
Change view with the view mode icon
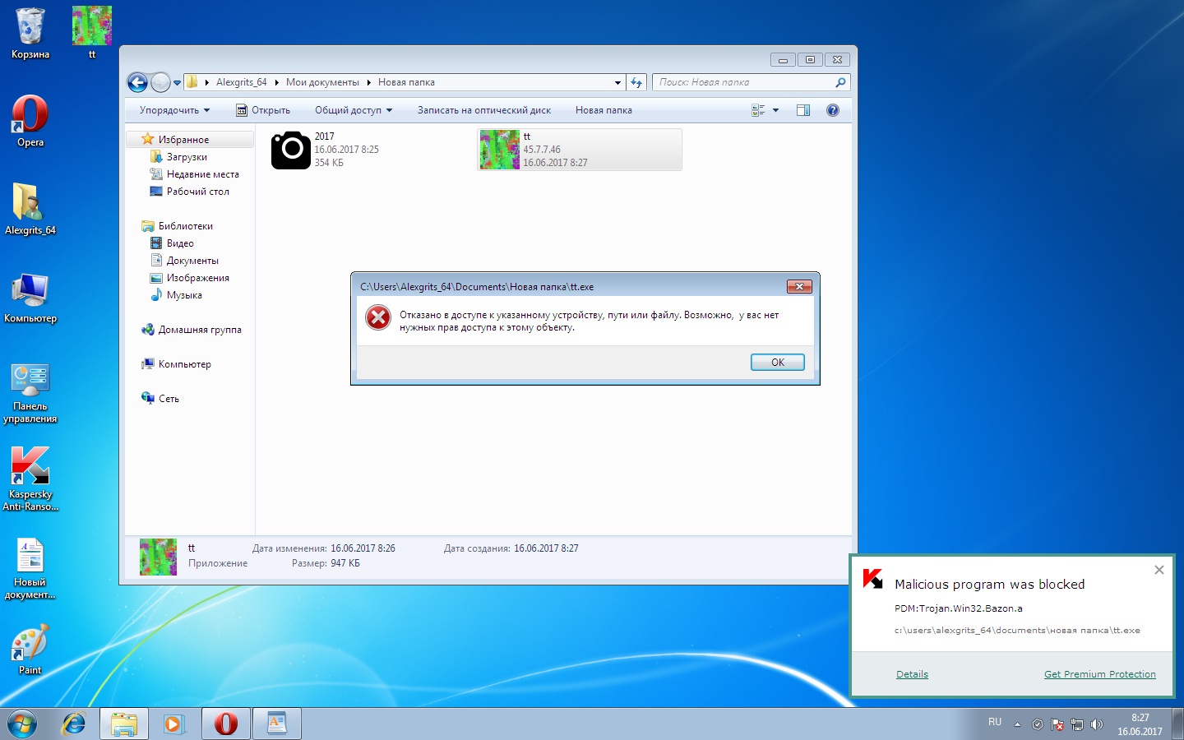click(758, 110)
